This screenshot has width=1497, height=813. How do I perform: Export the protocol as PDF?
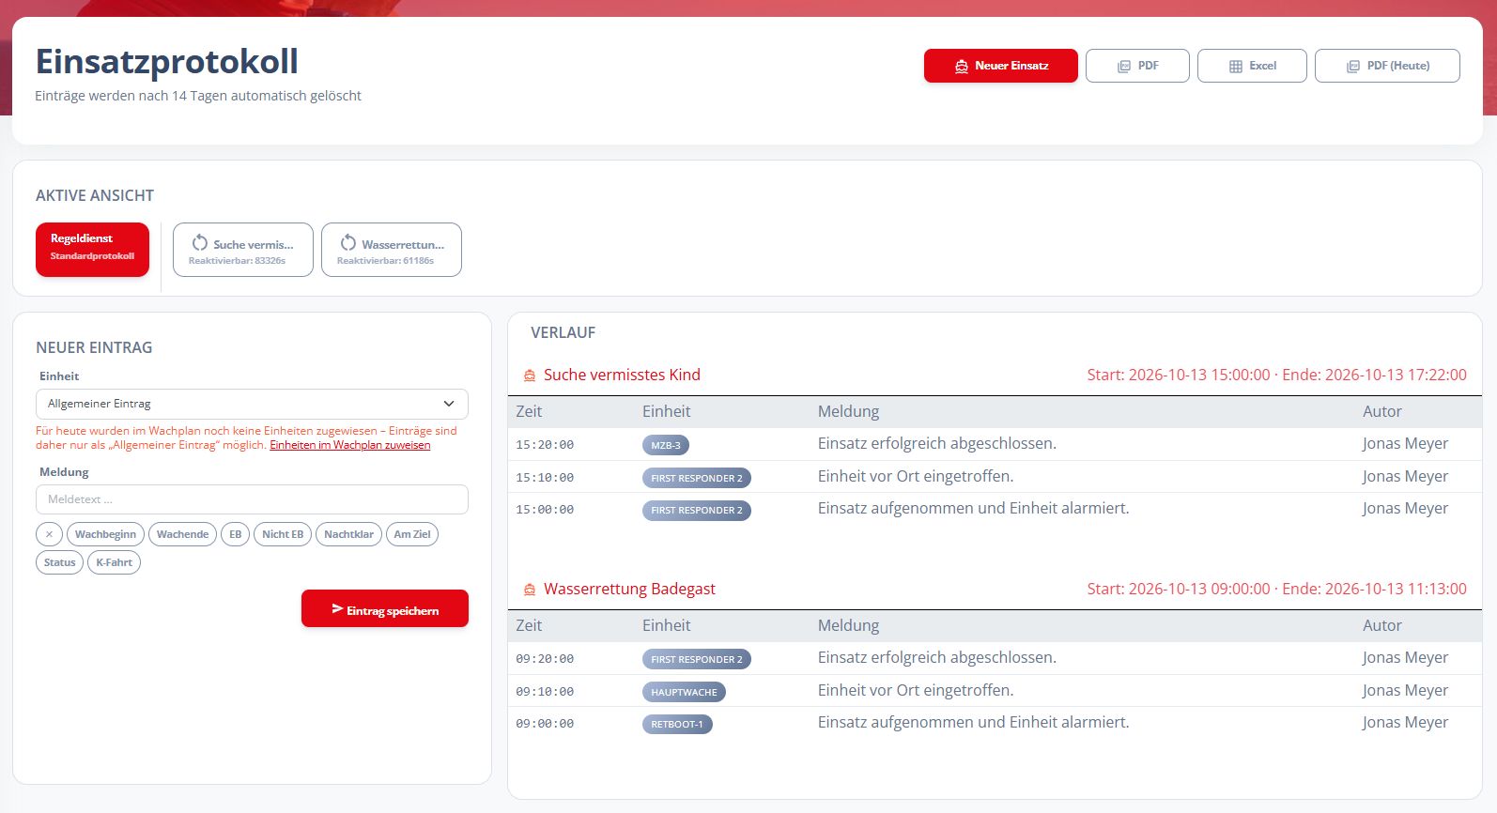pyautogui.click(x=1137, y=66)
